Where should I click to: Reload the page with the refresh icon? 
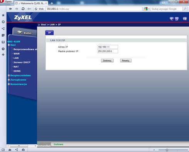pyautogui.click(x=23, y=9)
